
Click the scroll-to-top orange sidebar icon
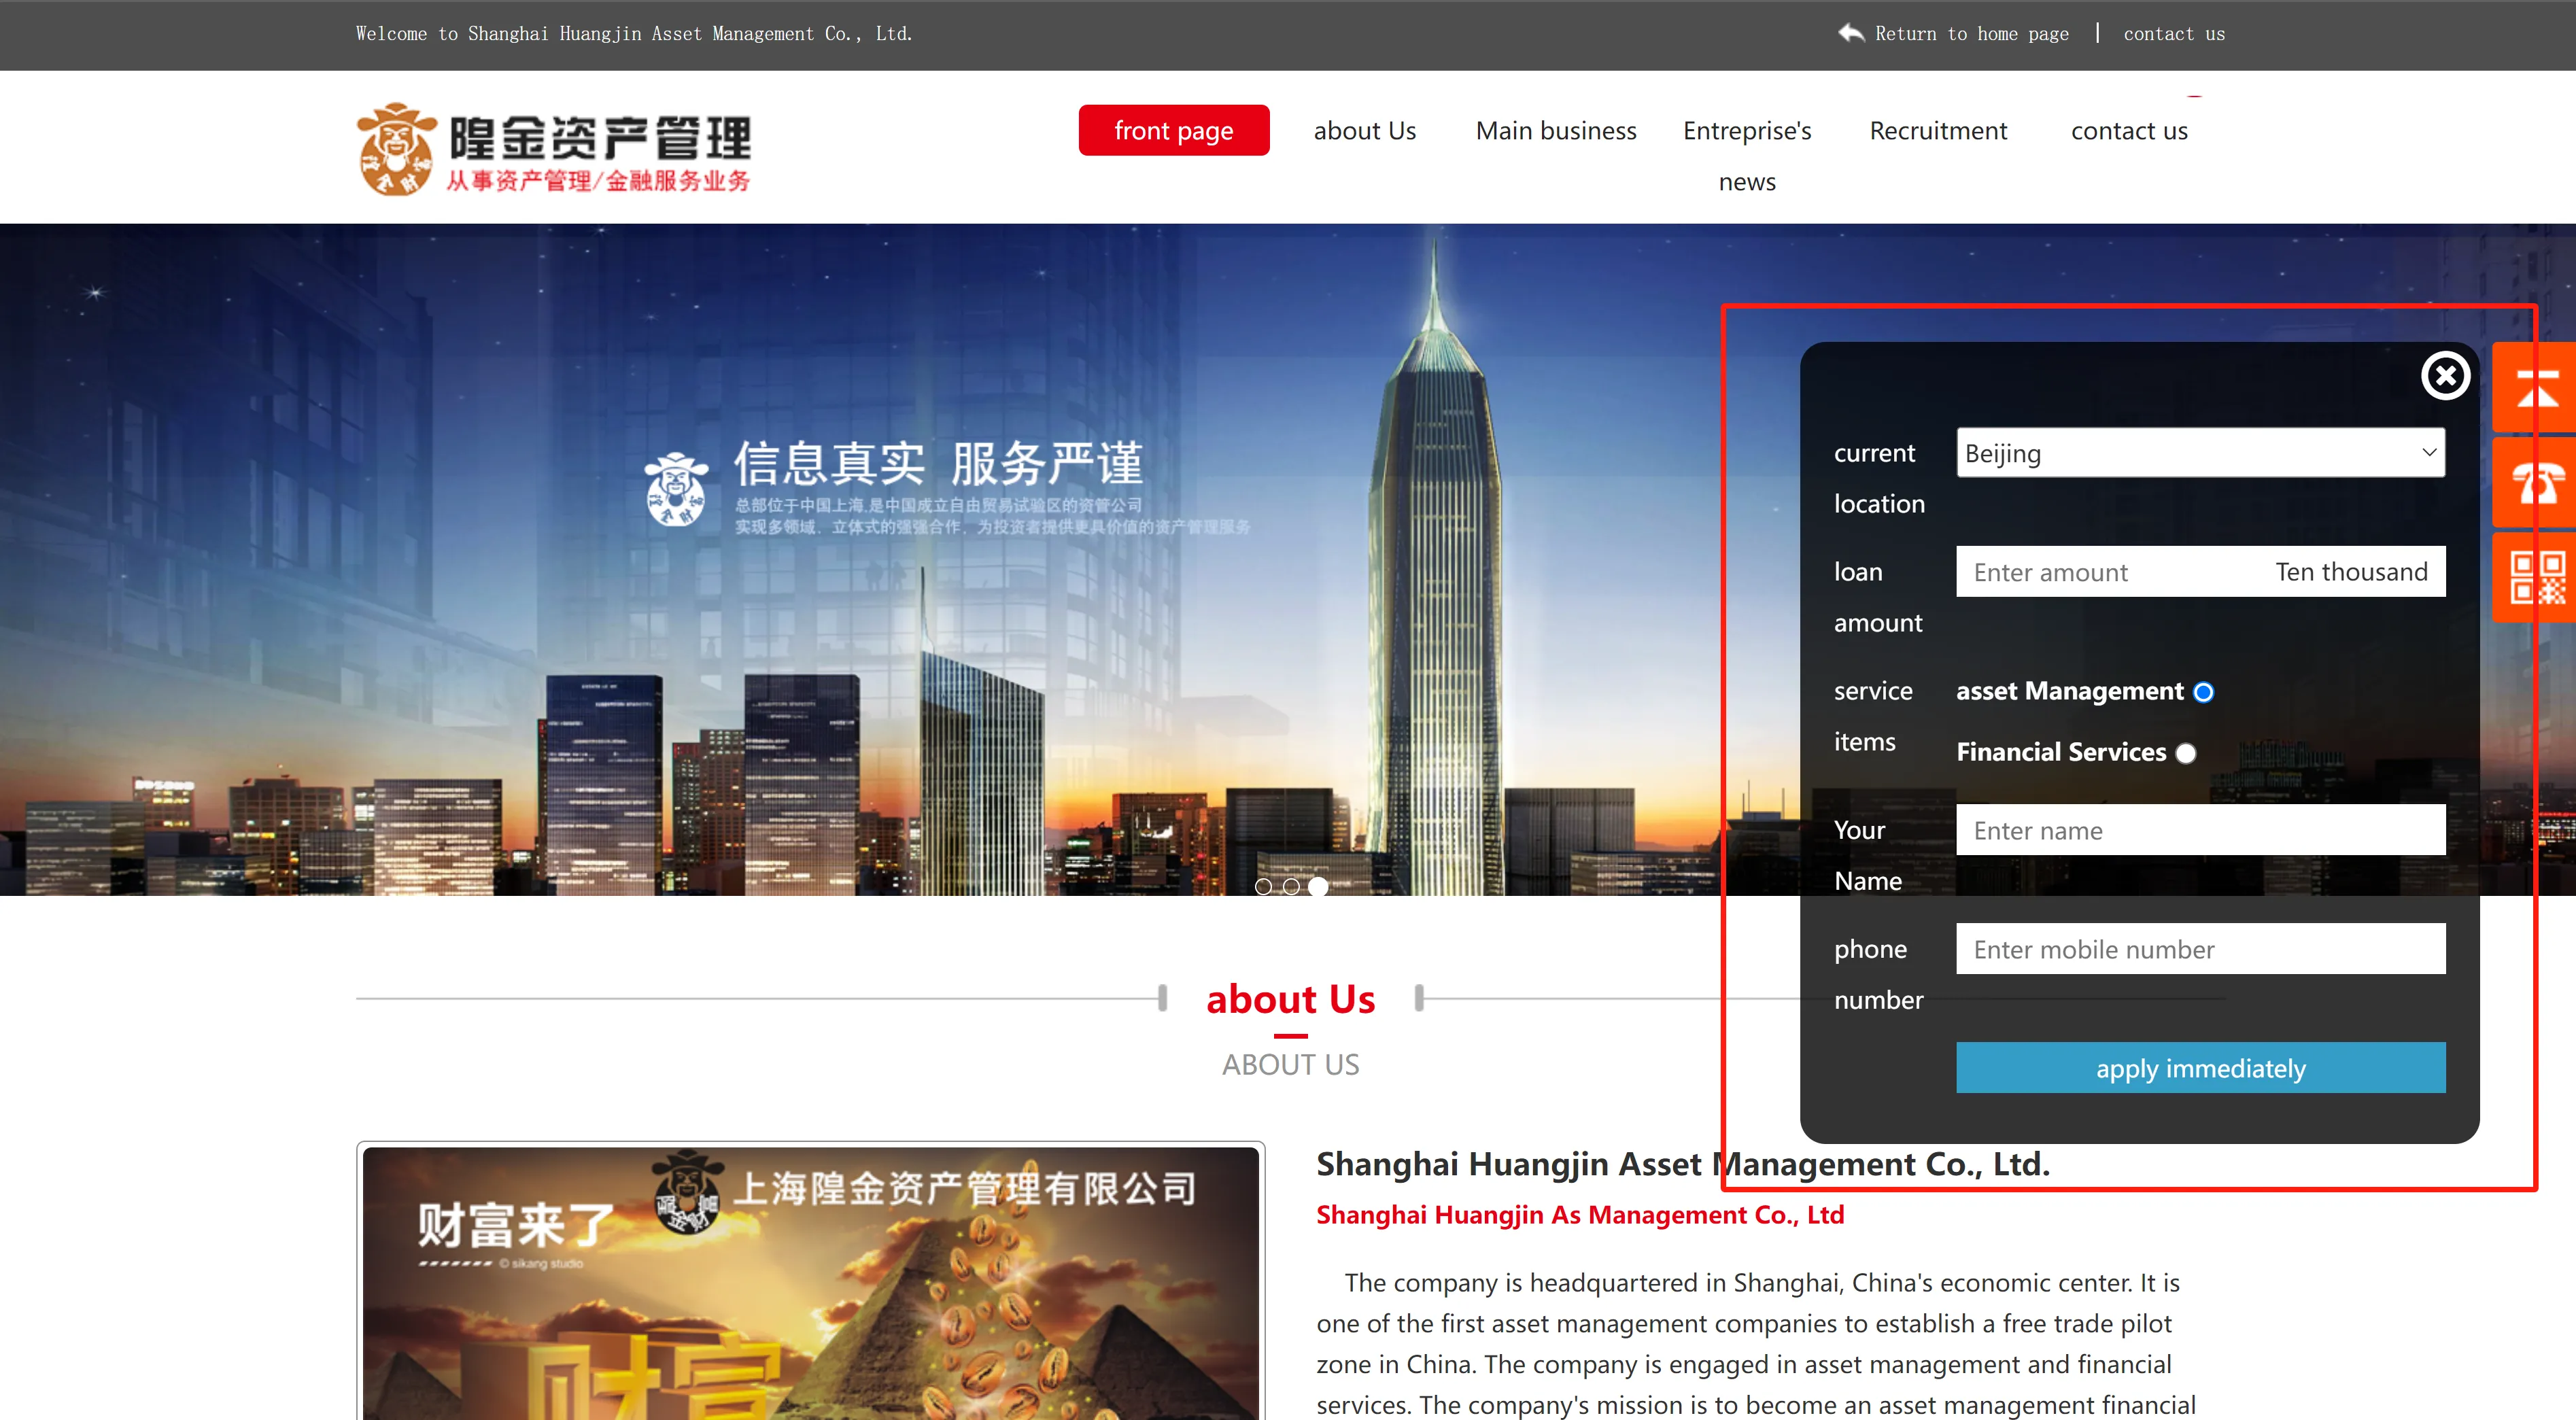(x=2535, y=388)
